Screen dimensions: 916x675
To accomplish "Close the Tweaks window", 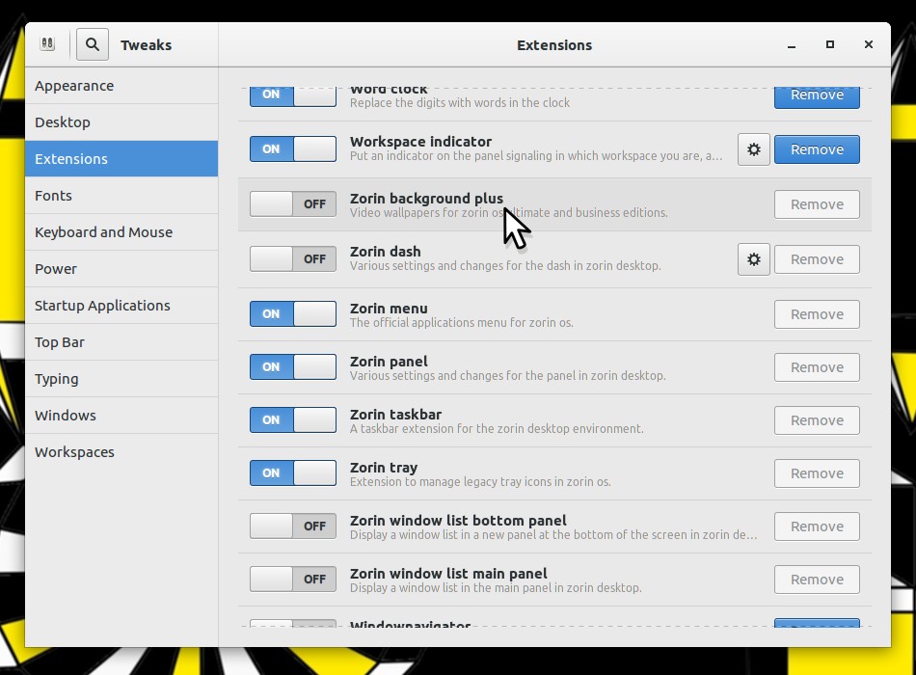I will coord(868,44).
